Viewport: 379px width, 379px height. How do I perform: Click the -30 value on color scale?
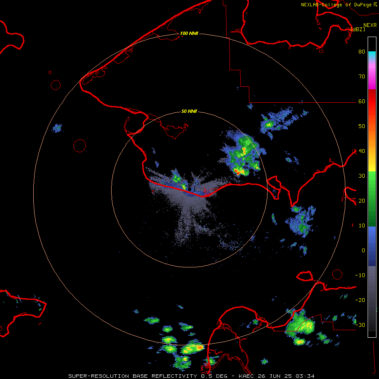point(360,325)
